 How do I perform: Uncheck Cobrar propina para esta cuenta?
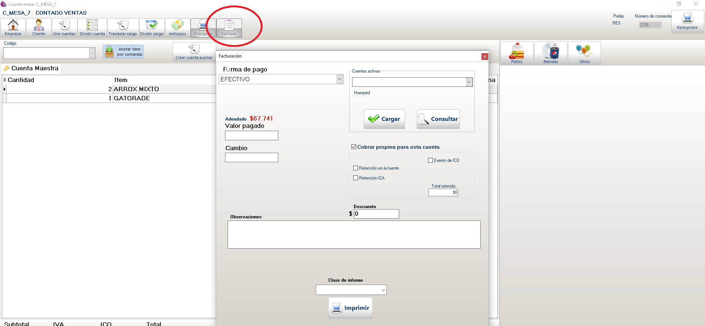coord(354,147)
